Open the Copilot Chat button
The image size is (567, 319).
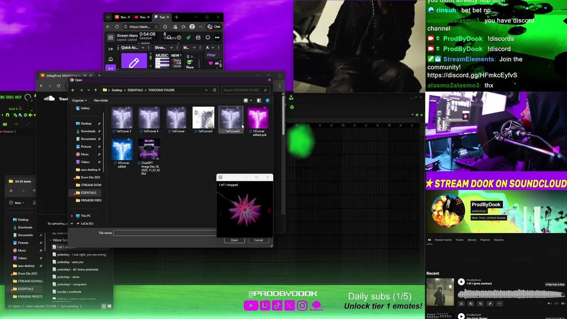214,27
